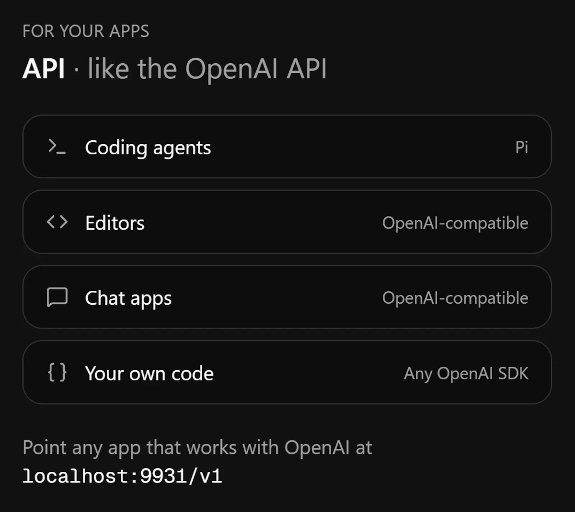This screenshot has width=575, height=512.
Task: Select the localhost:9931/v1 address text
Action: pyautogui.click(x=122, y=476)
